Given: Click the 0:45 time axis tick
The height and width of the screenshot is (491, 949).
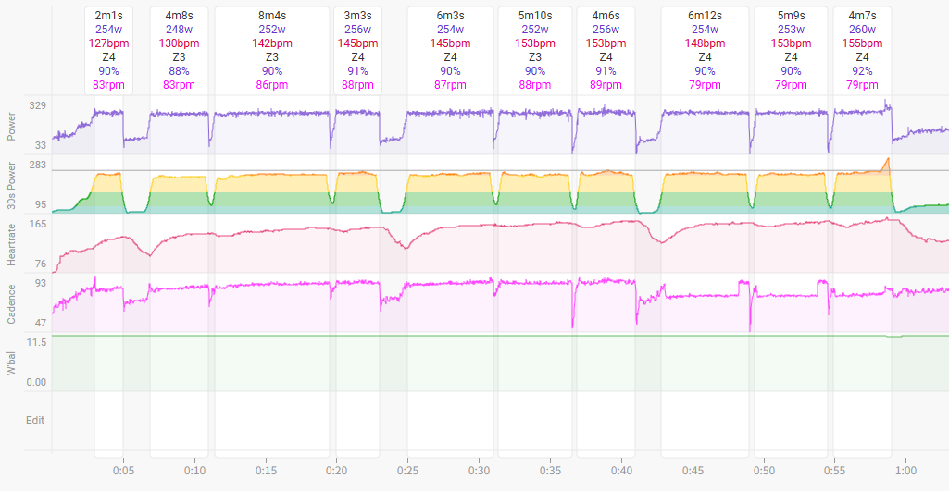Looking at the screenshot, I should click(x=693, y=470).
